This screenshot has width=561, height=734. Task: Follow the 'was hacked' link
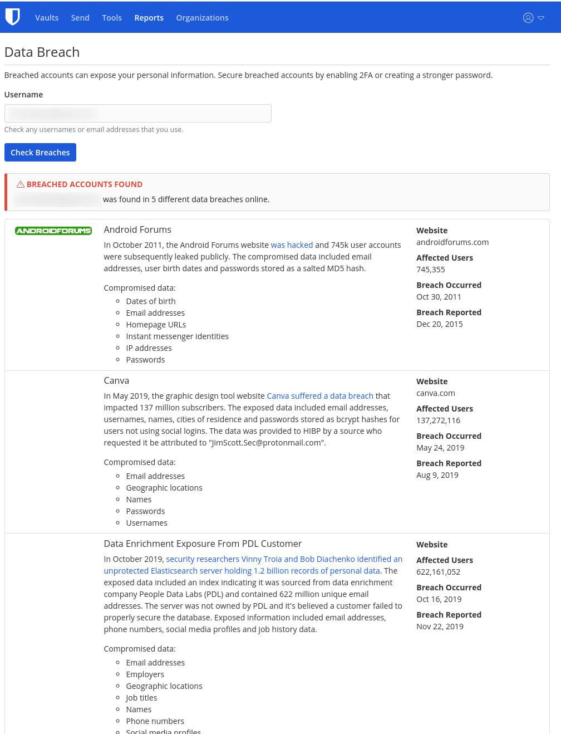pos(292,245)
